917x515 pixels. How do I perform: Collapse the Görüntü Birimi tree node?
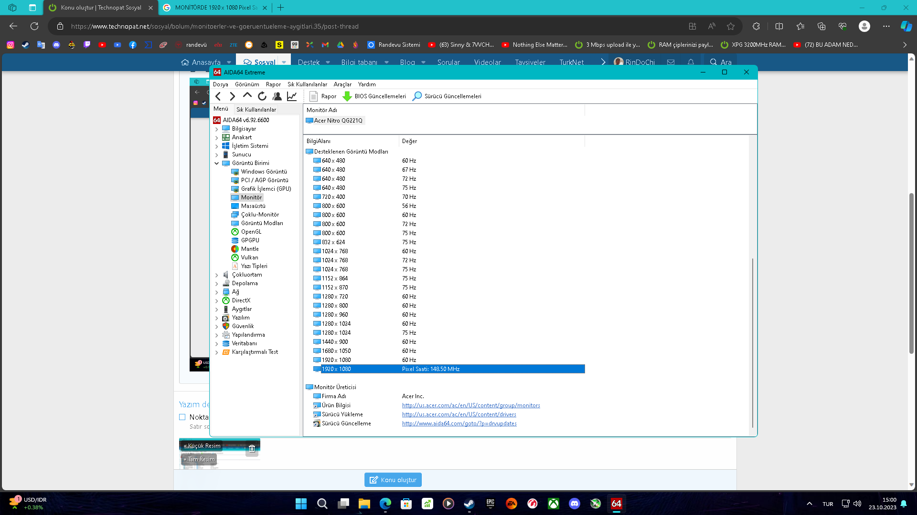(x=216, y=163)
